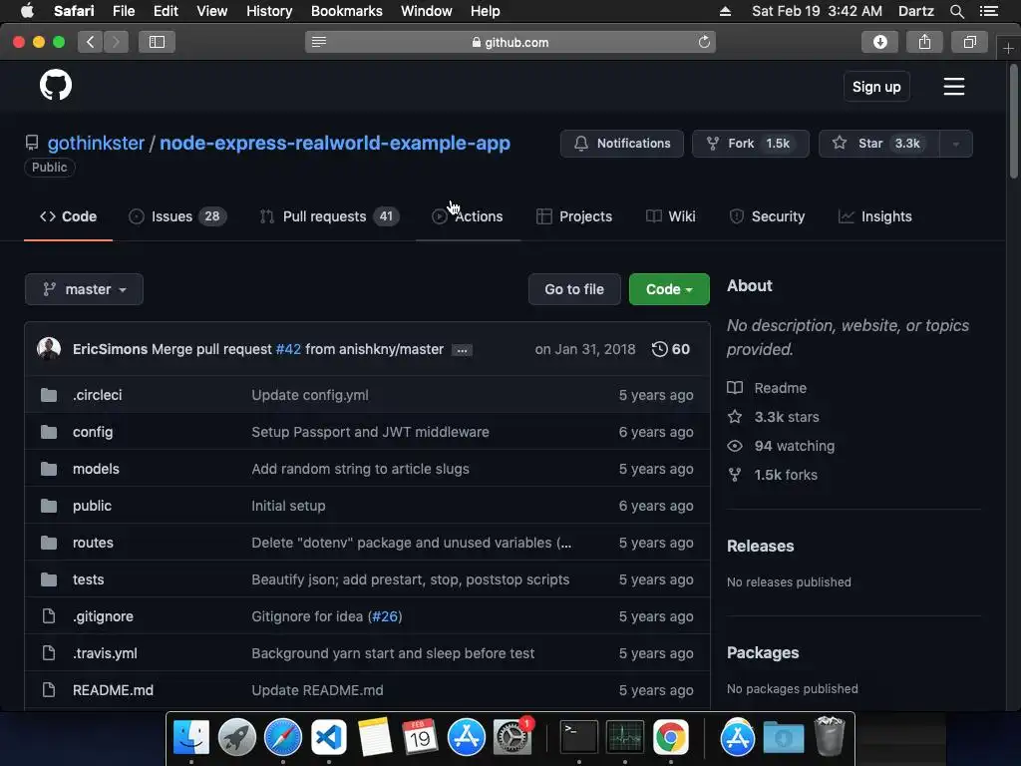Switch to the Security tab

pyautogui.click(x=767, y=216)
